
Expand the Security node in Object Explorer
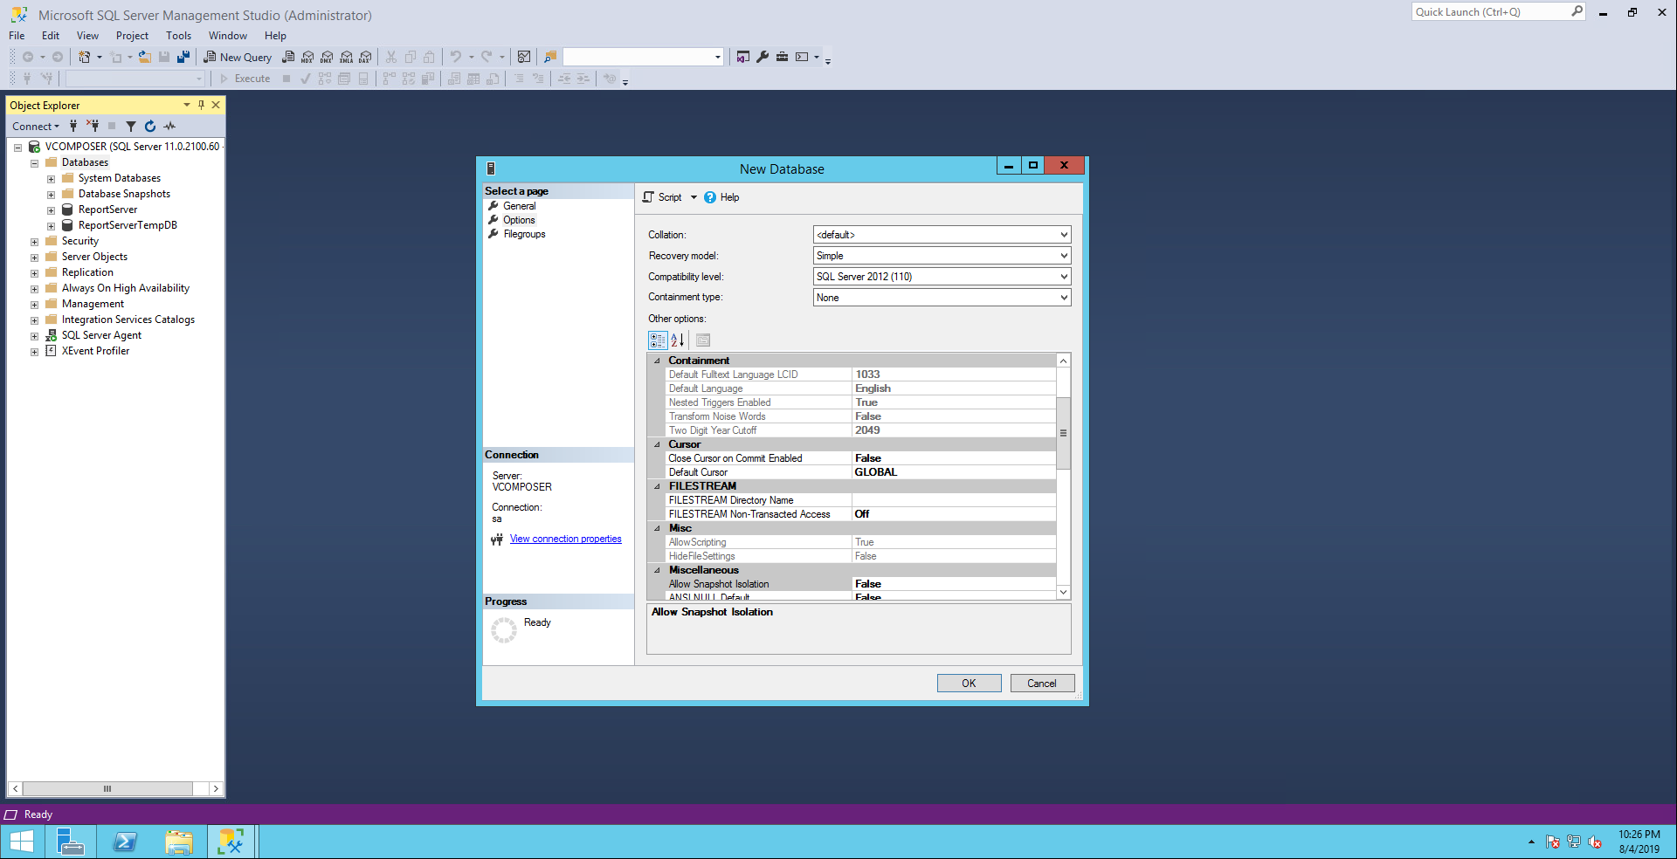pos(34,242)
